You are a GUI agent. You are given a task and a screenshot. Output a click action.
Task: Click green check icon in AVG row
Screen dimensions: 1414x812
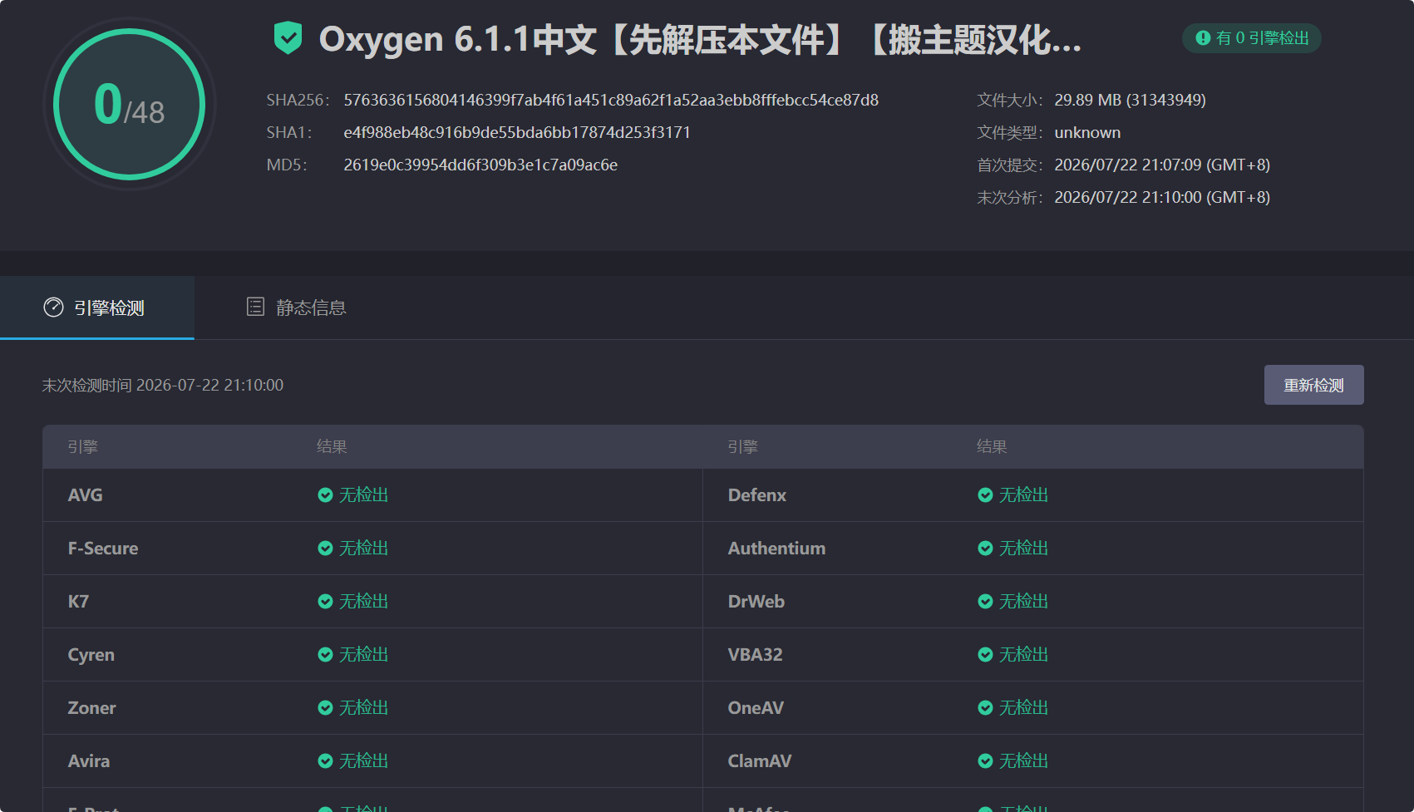[325, 495]
